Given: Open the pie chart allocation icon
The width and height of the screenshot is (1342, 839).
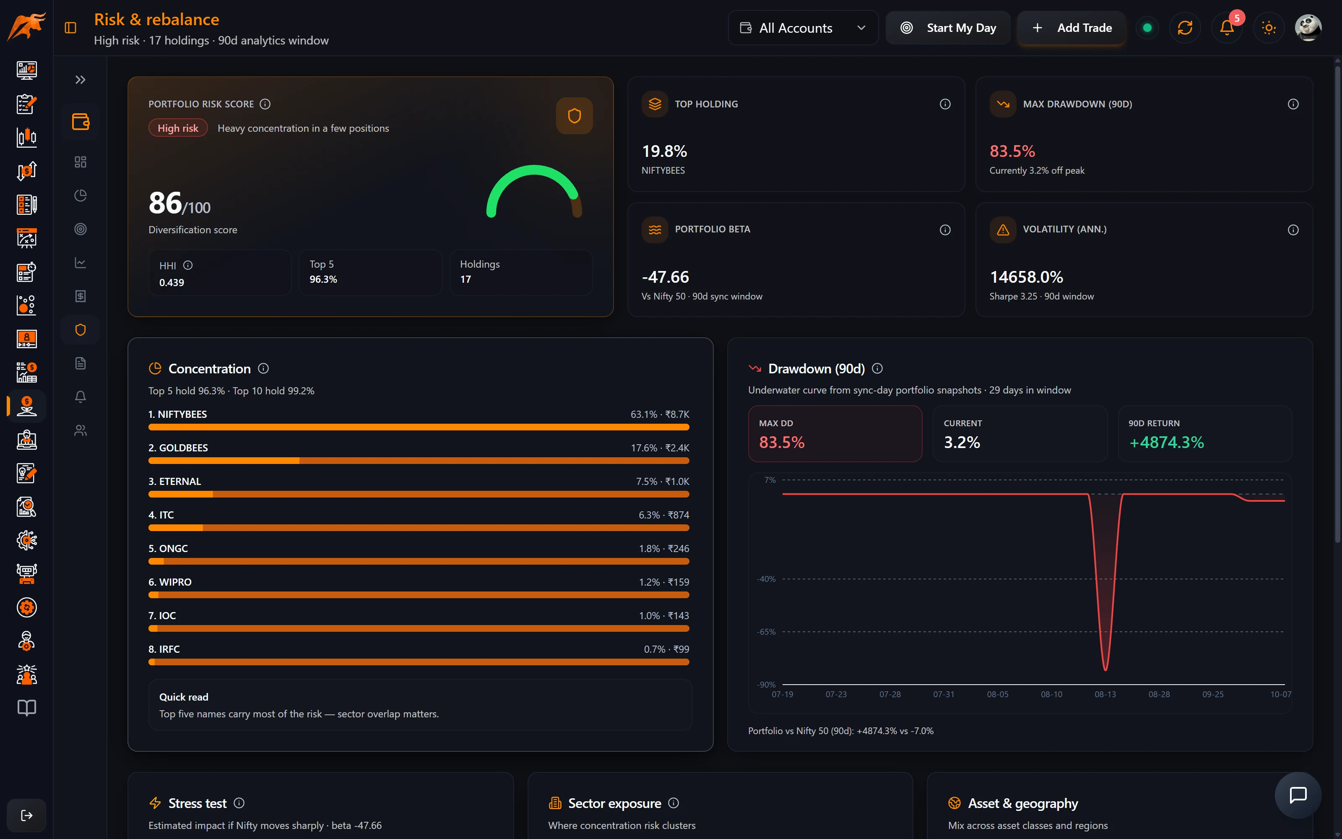Looking at the screenshot, I should pyautogui.click(x=81, y=195).
